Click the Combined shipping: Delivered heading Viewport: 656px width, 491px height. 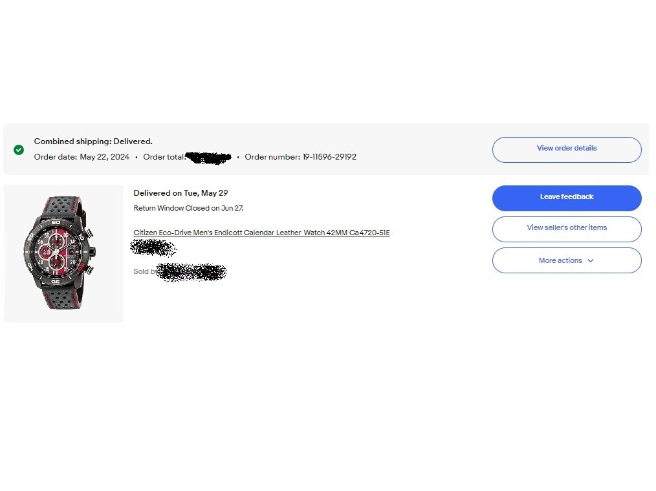click(93, 141)
